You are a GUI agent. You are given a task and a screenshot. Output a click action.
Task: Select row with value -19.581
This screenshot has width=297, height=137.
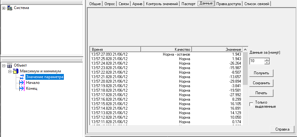(x=166, y=90)
